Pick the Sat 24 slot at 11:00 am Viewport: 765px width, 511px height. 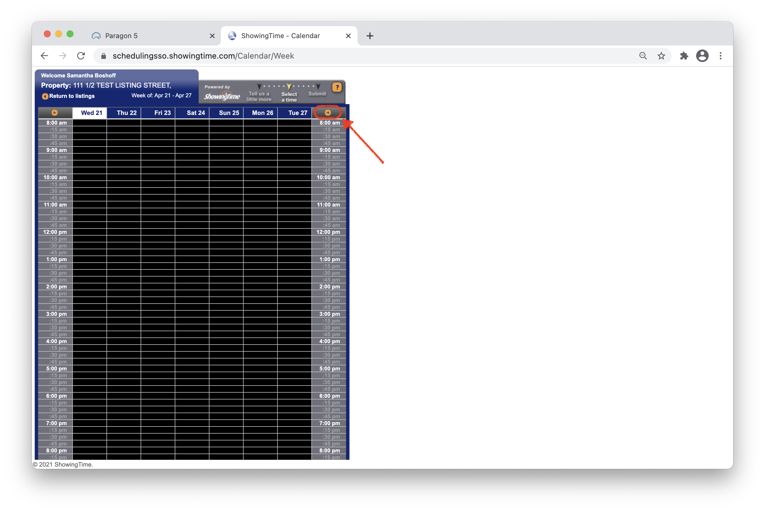pos(192,205)
